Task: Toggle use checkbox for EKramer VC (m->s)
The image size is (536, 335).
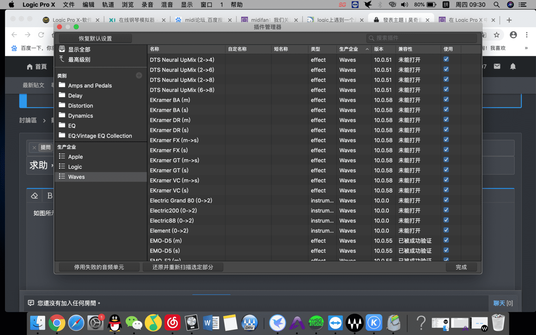Action: 446,180
